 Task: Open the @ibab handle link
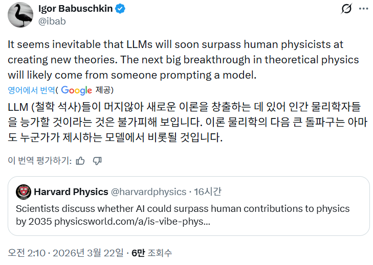pos(52,21)
